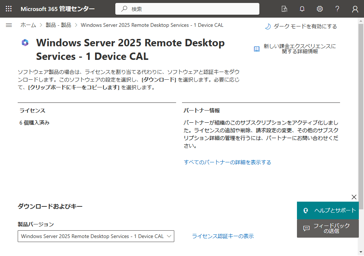Click the 6 個購入済み license count text

pyautogui.click(x=35, y=123)
